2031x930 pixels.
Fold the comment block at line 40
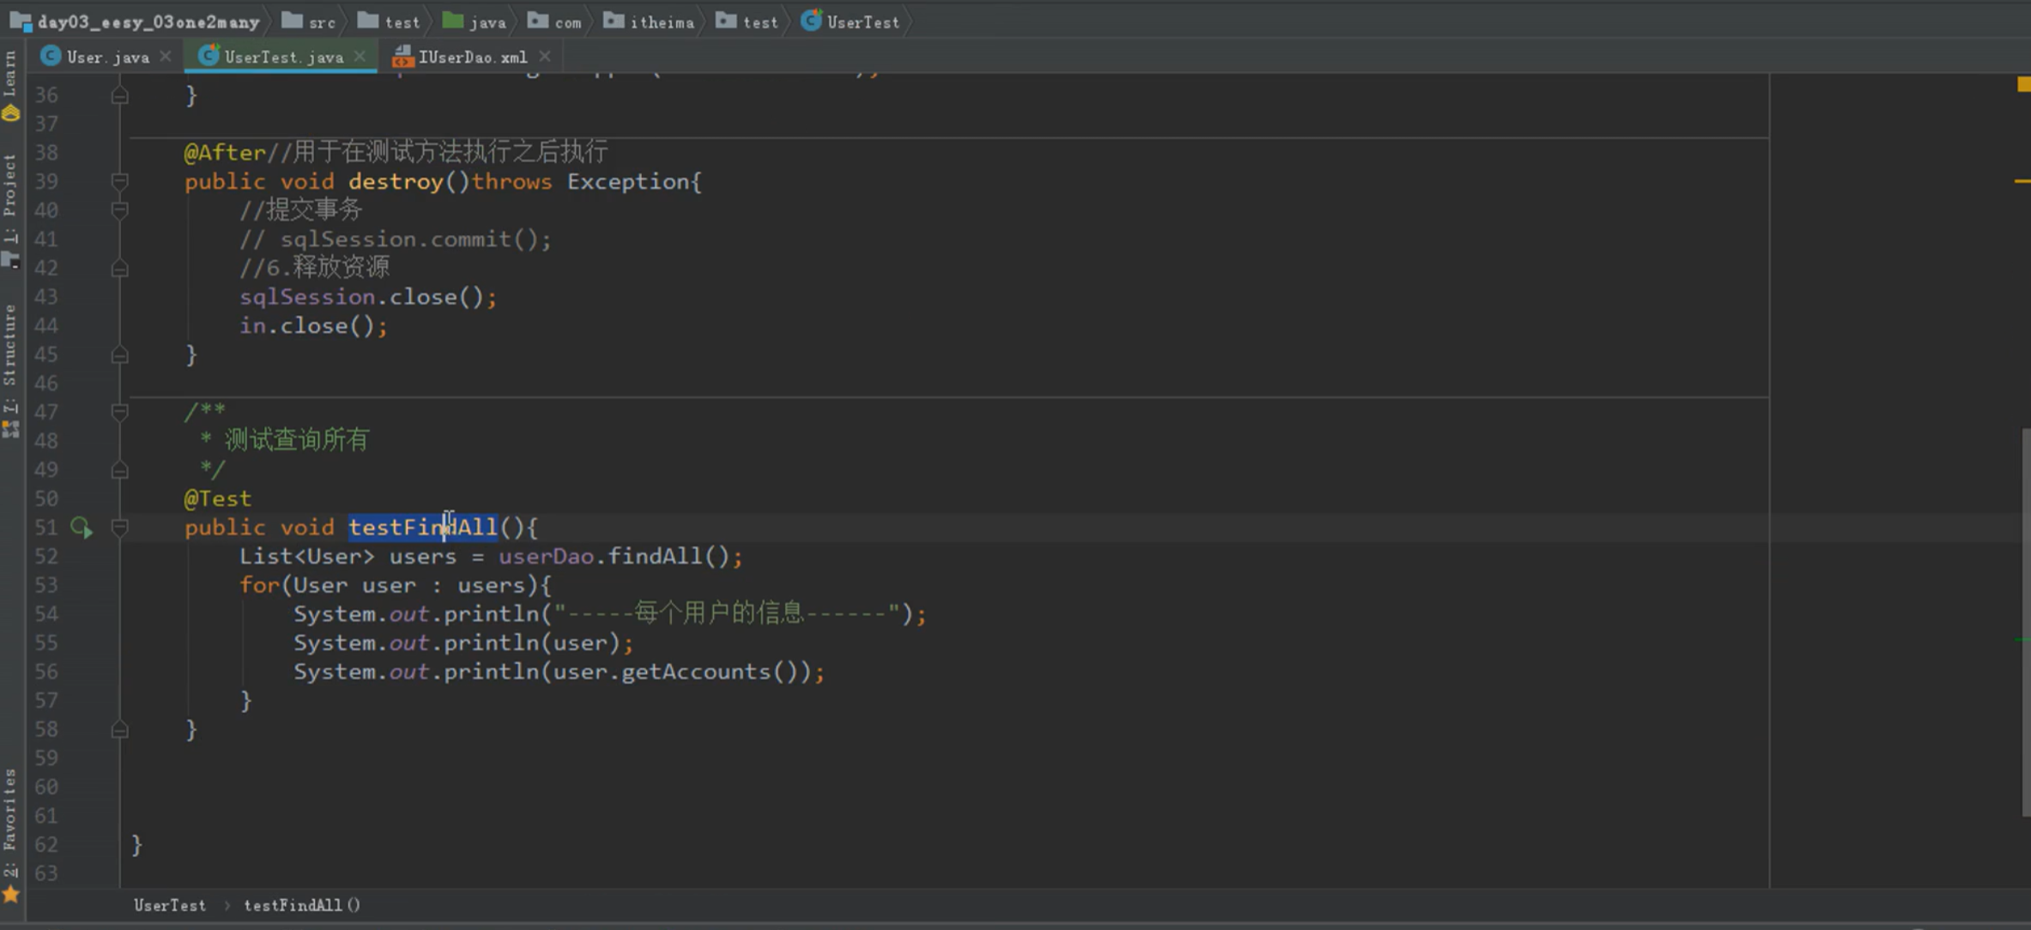(x=120, y=210)
